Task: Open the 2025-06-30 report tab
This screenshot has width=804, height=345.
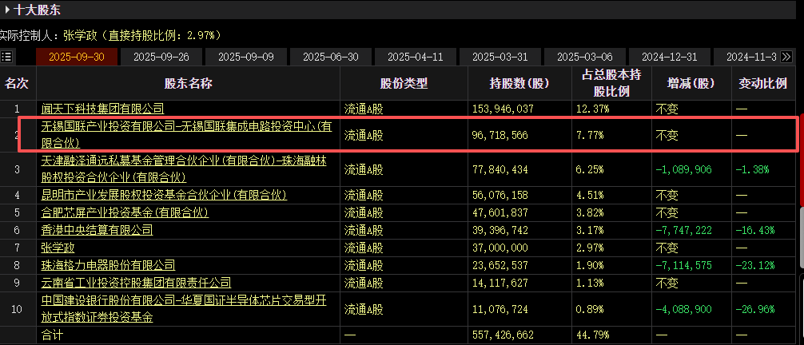Action: point(331,57)
